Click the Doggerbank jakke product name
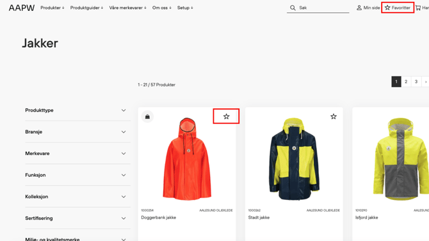This screenshot has width=429, height=241. pos(158,217)
